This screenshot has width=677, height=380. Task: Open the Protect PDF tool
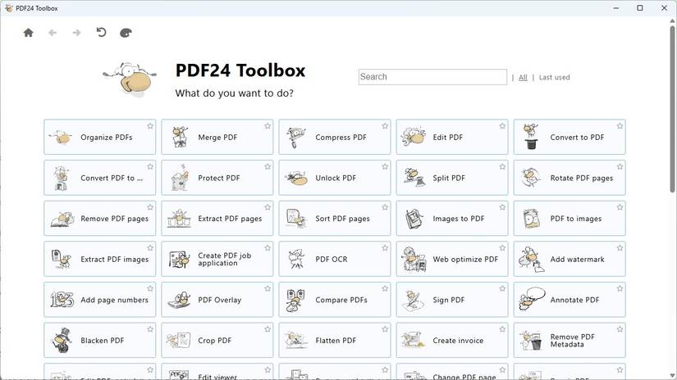click(217, 178)
